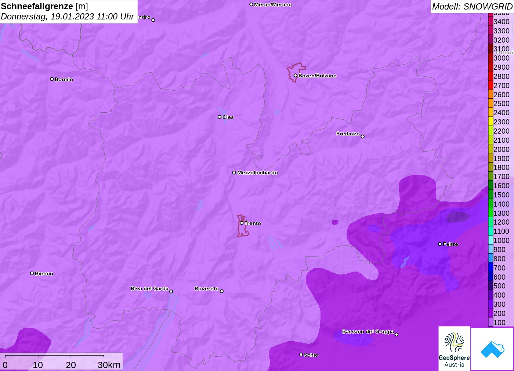Click the 30km scale bar label

tap(109, 365)
